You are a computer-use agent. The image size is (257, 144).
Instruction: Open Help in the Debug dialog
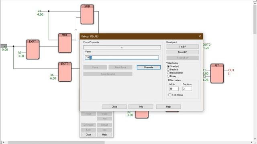point(168,107)
